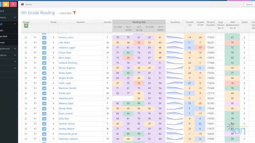Screen dimensions: 255x143
Task: Flag the row for Lett, Abdul
Action: point(35,43)
